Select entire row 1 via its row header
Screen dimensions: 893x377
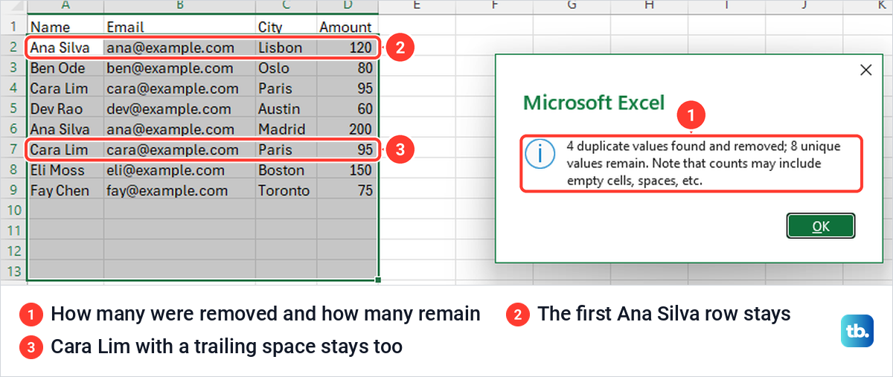pyautogui.click(x=13, y=27)
